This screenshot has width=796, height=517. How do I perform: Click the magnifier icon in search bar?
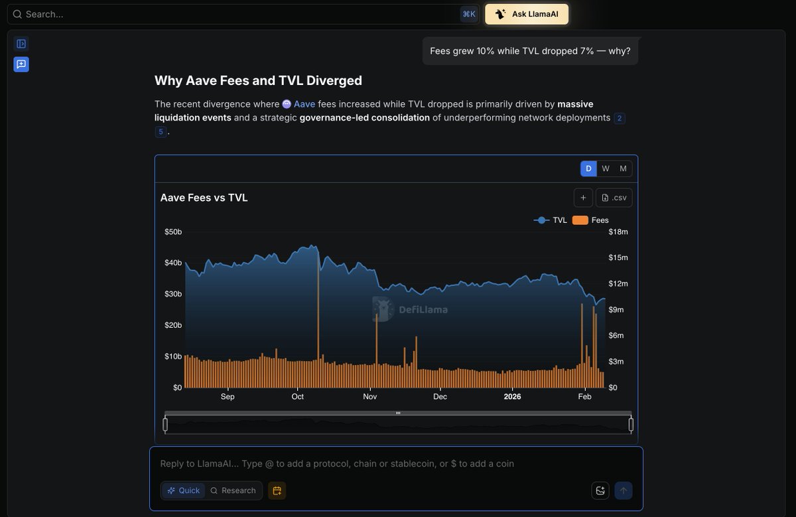click(17, 14)
